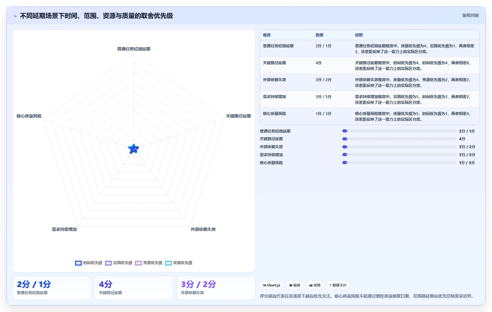This screenshot has height=312, width=492.
Task: Click the 需求持续增加 row description text
Action: pyautogui.click(x=413, y=100)
